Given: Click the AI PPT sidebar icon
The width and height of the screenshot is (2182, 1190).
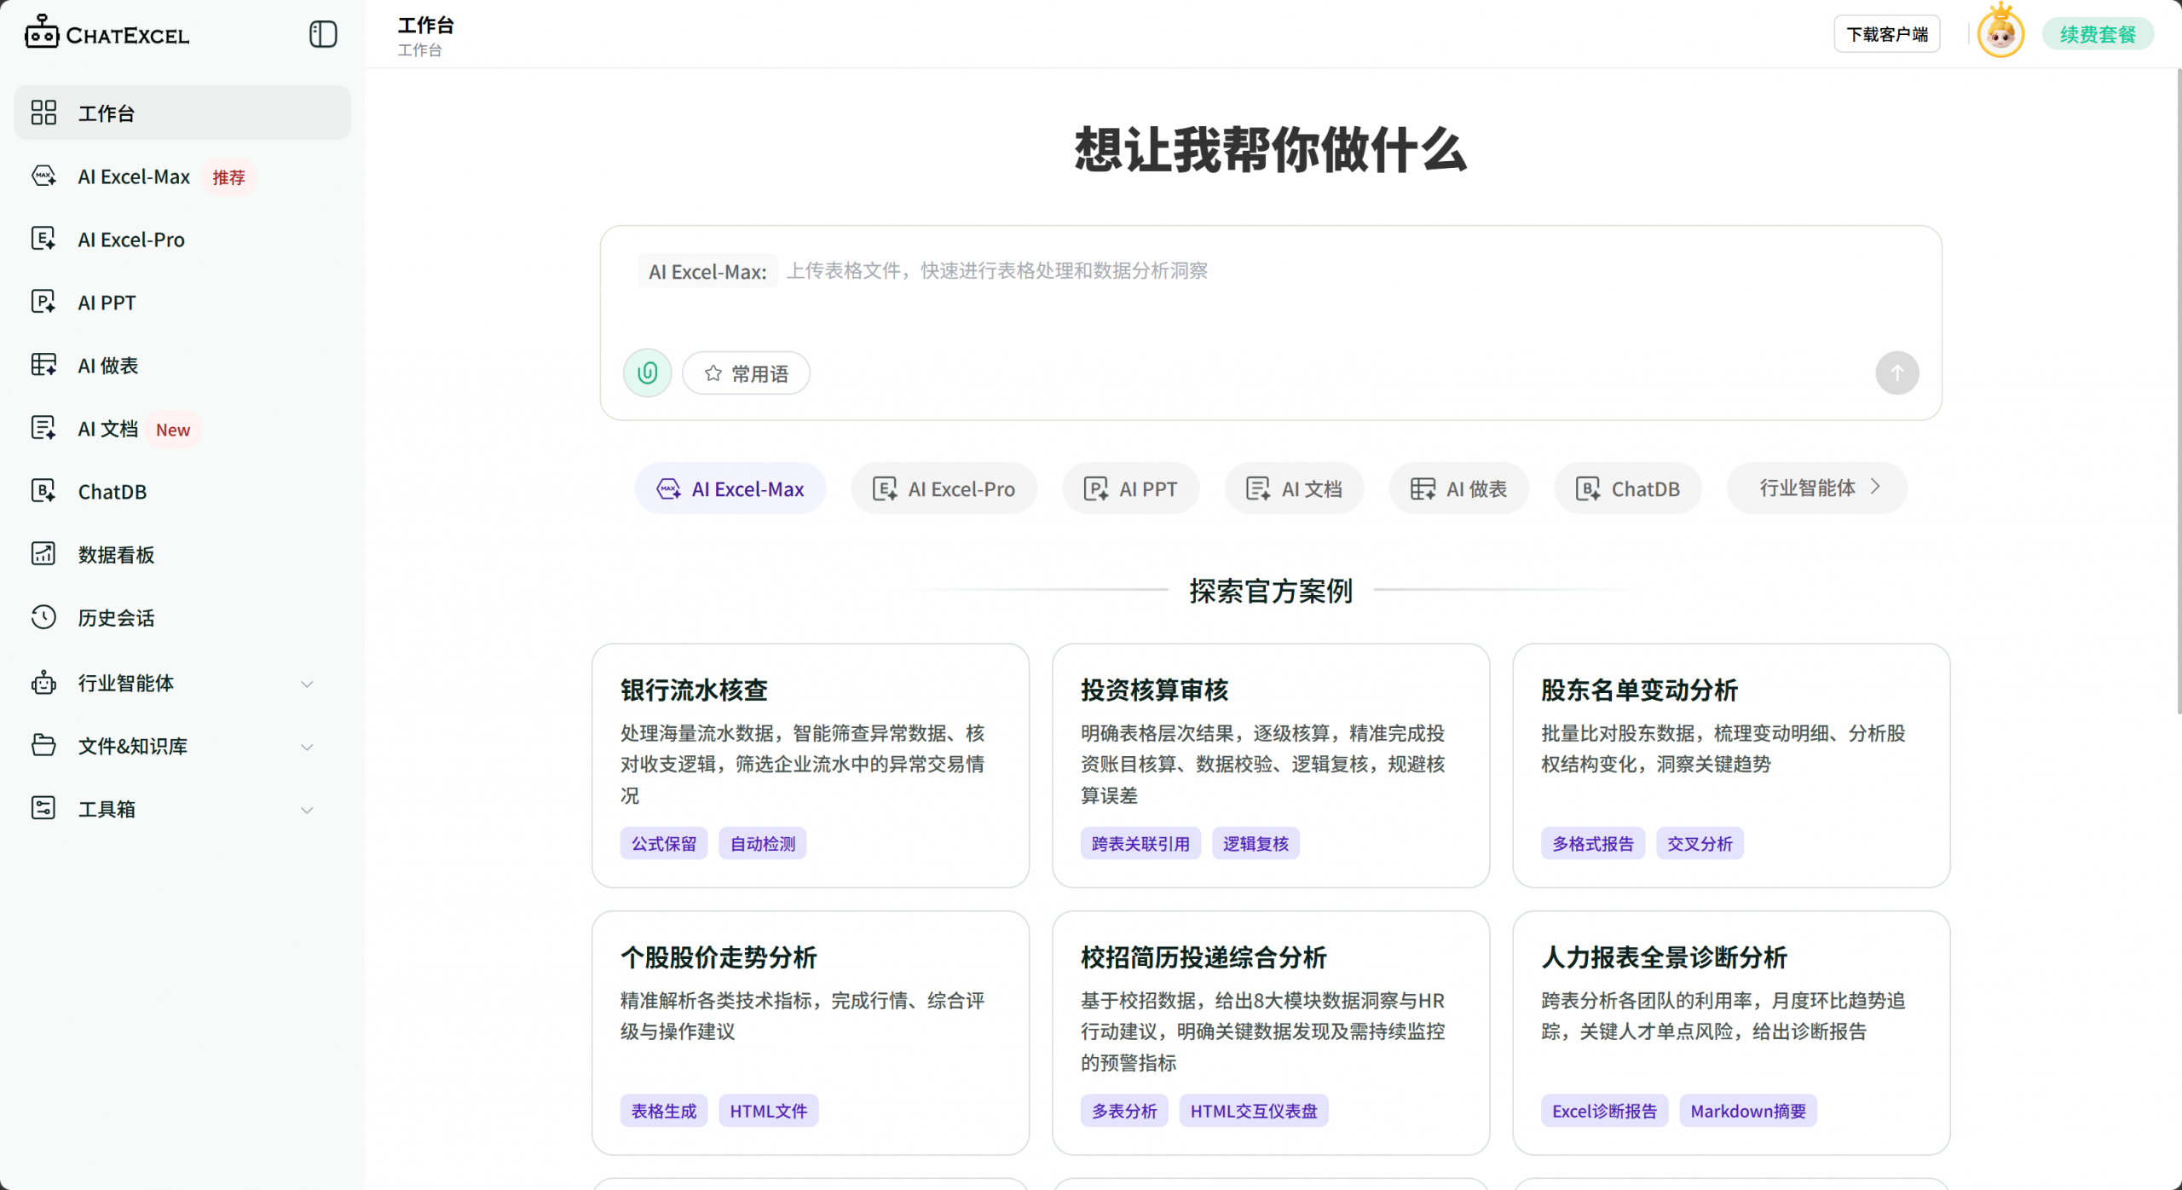Looking at the screenshot, I should pos(43,302).
